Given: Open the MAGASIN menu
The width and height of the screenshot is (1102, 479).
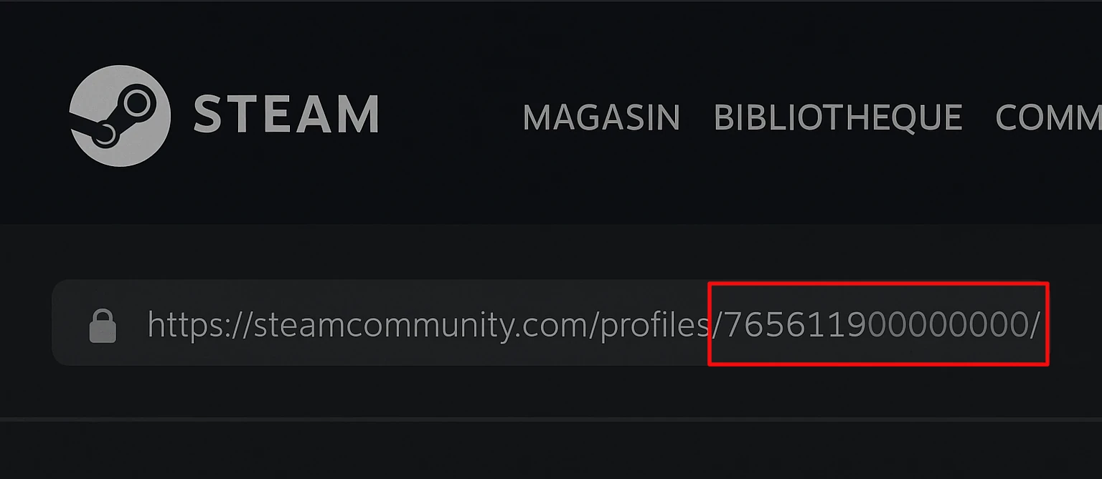Looking at the screenshot, I should tap(601, 117).
